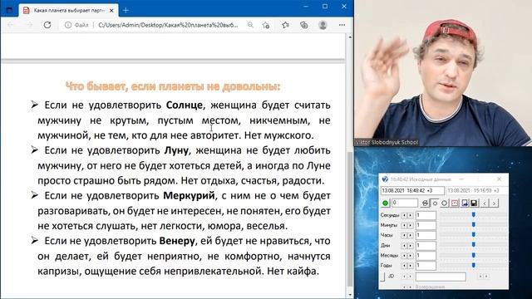The height and width of the screenshot is (299, 532).
Task: Reload the page in Edge
Action: point(47,25)
